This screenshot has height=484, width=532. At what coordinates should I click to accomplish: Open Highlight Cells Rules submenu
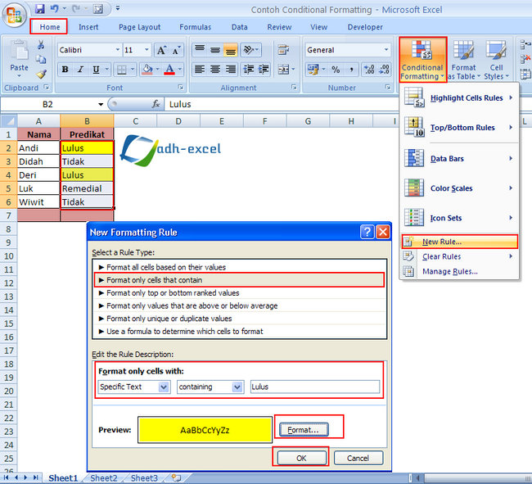click(x=459, y=98)
